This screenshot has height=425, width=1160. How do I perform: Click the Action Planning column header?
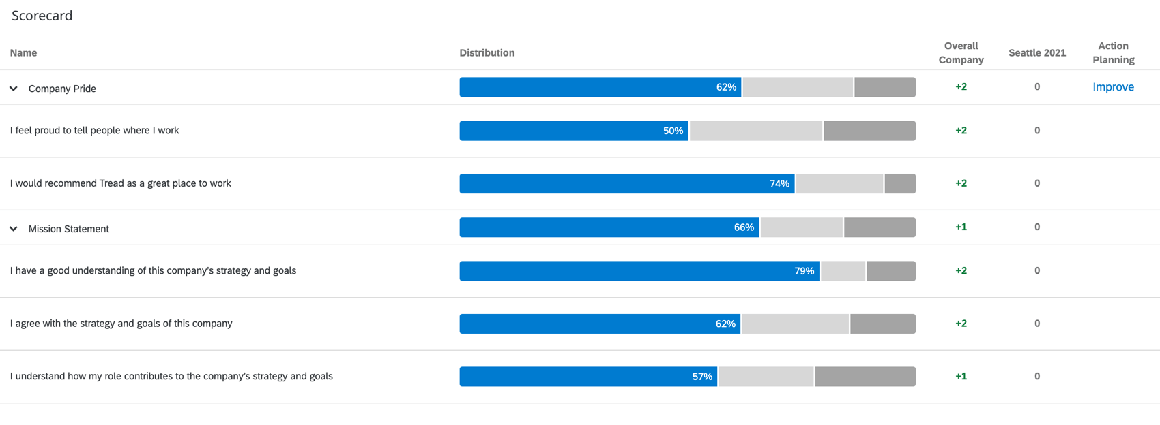pyautogui.click(x=1113, y=52)
